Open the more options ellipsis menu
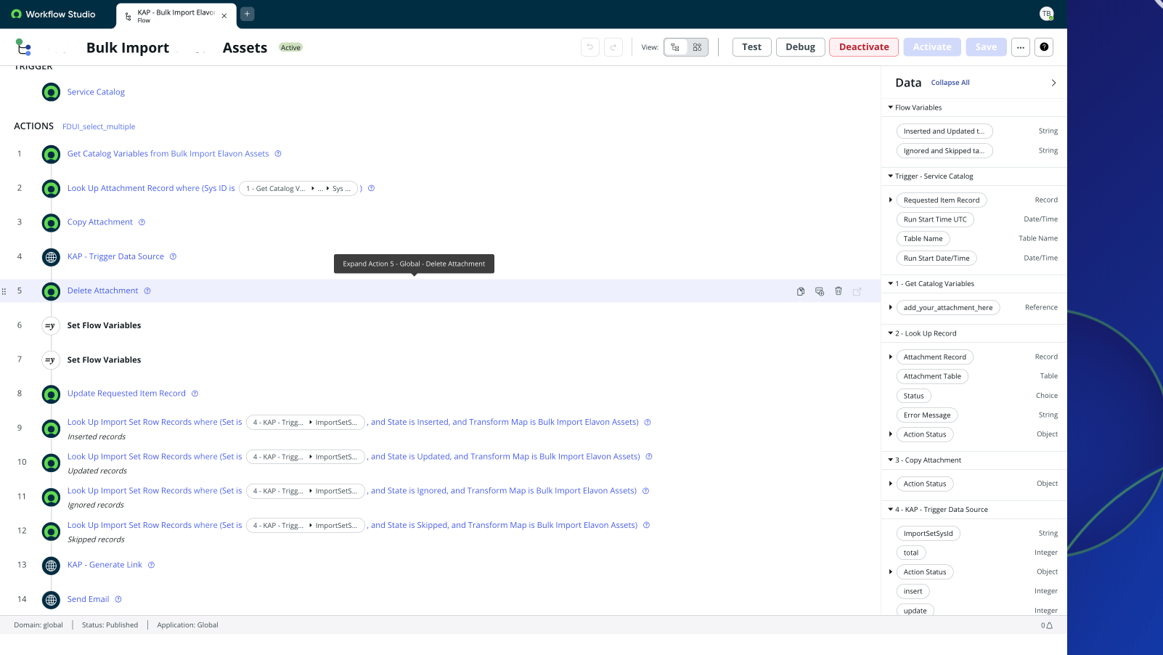Image resolution: width=1163 pixels, height=655 pixels. click(1021, 47)
